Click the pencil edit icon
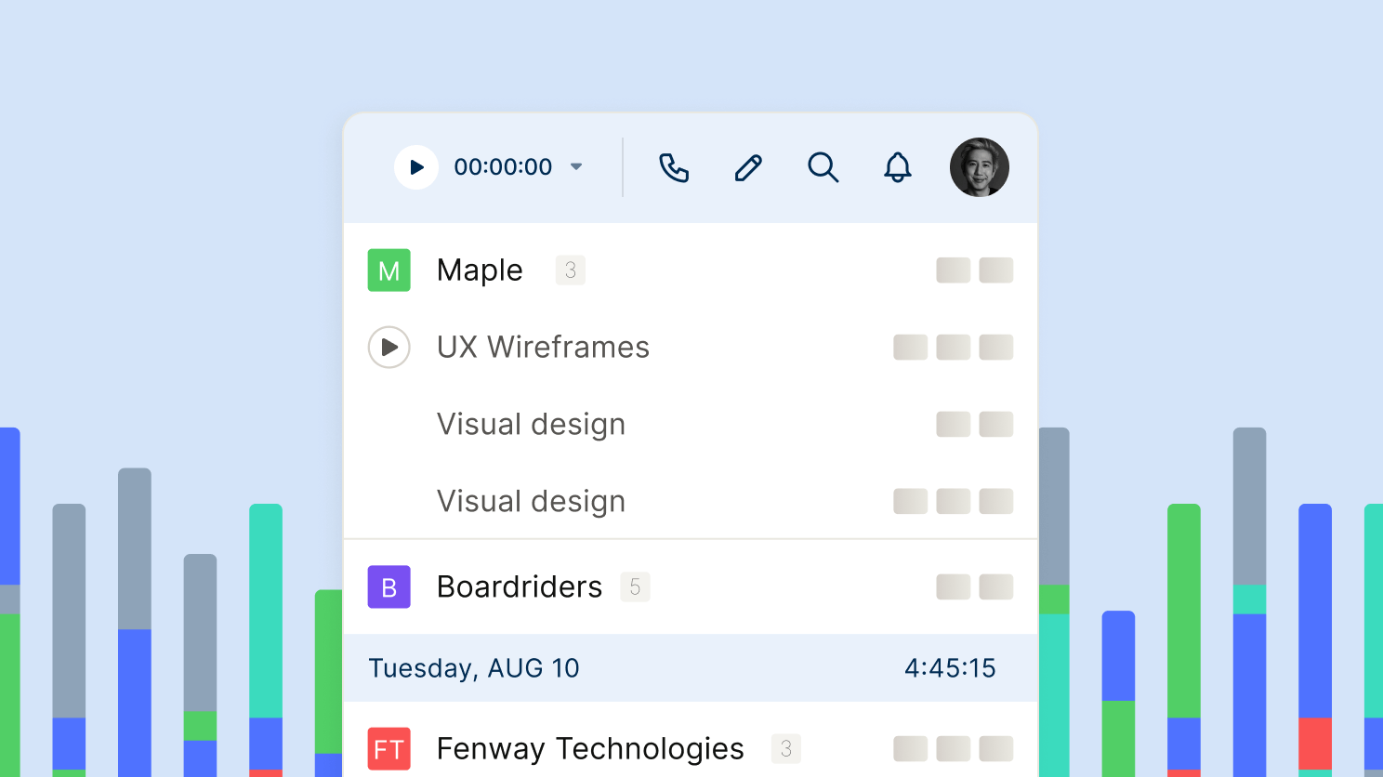The image size is (1383, 777). [748, 167]
